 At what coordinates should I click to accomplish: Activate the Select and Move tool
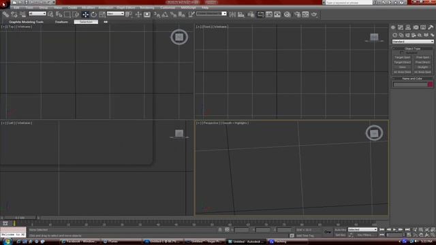point(85,14)
